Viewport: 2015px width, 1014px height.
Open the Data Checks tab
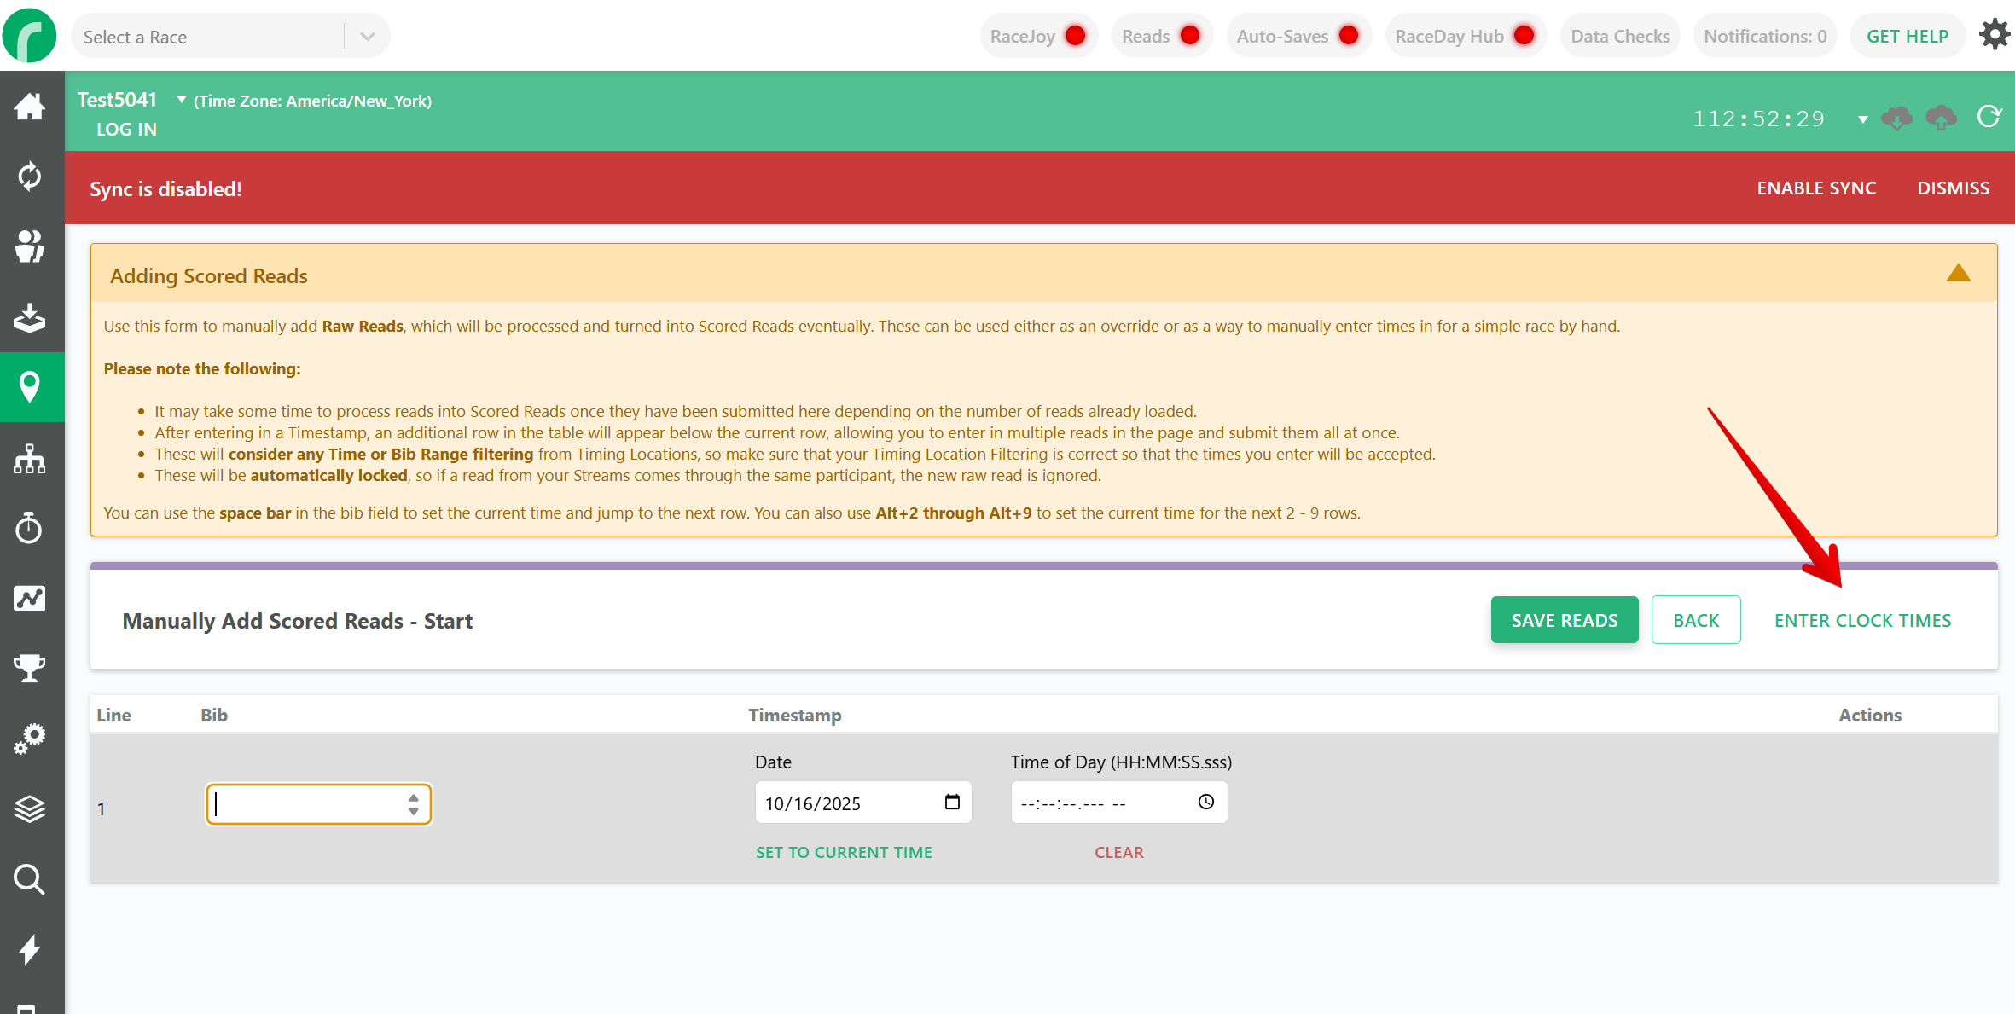1619,36
